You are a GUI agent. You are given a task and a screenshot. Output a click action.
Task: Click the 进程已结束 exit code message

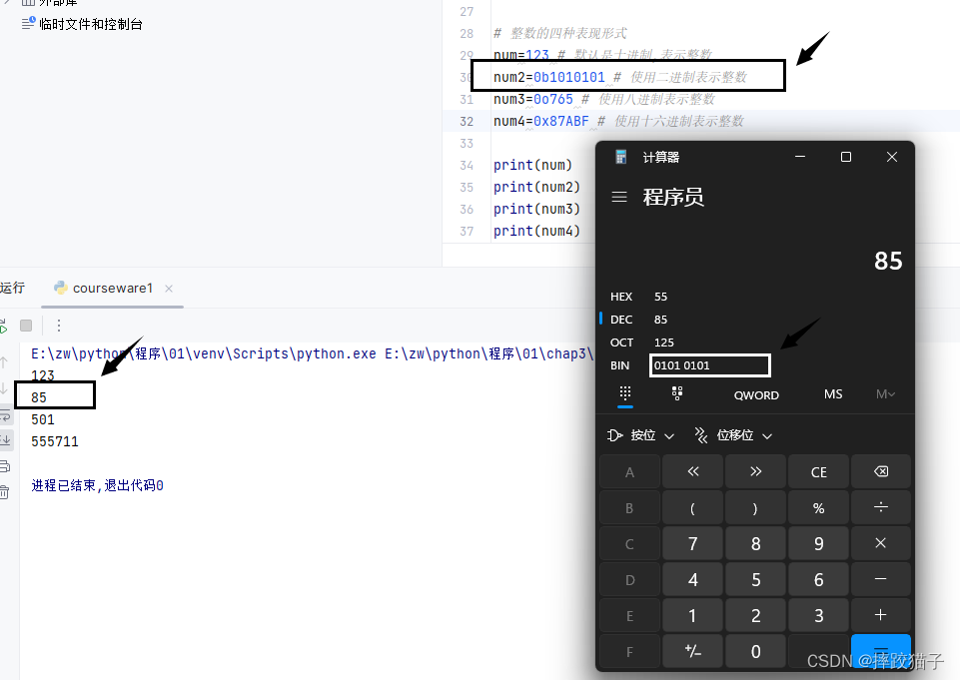[97, 485]
